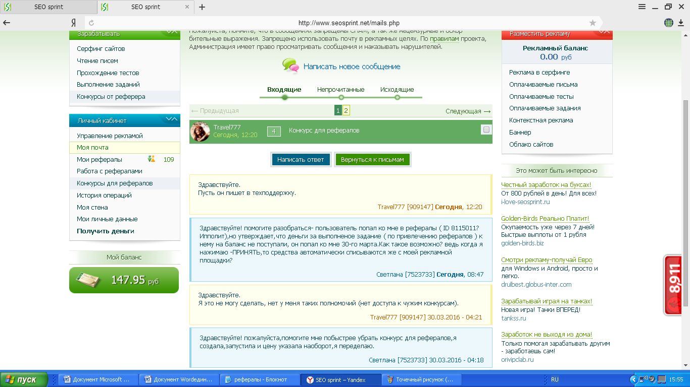The height and width of the screenshot is (387, 690).
Task: Go back using the browser back arrow
Action: tap(7, 23)
